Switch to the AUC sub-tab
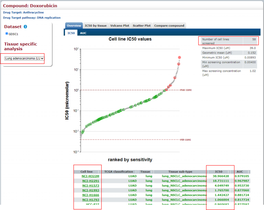This screenshot has width=264, height=210. click(x=83, y=33)
